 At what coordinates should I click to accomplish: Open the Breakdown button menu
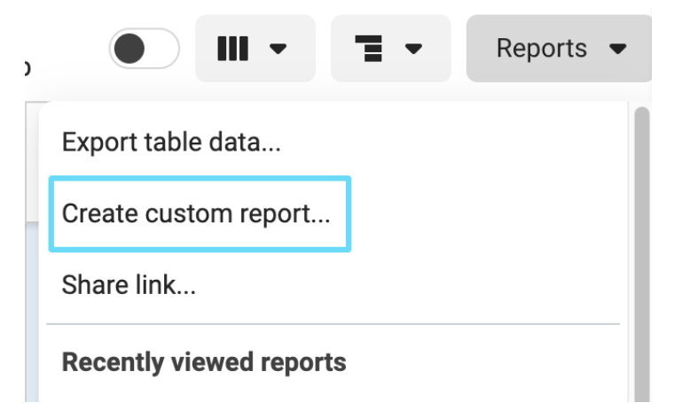tap(391, 49)
